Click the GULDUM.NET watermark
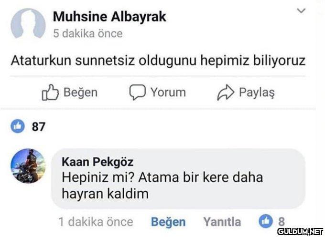The image size is (325, 237). pyautogui.click(x=300, y=231)
